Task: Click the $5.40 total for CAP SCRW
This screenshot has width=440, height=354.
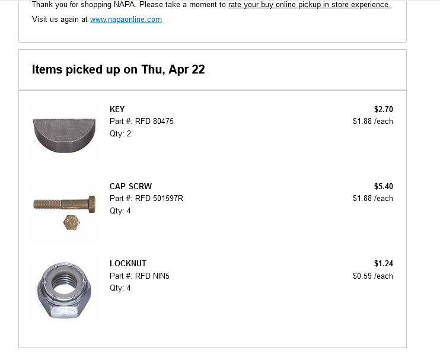Action: click(x=383, y=186)
